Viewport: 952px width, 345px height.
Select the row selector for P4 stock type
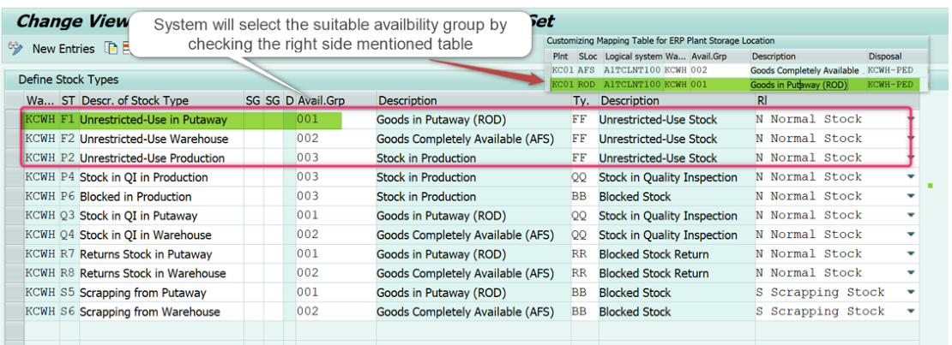coord(14,177)
